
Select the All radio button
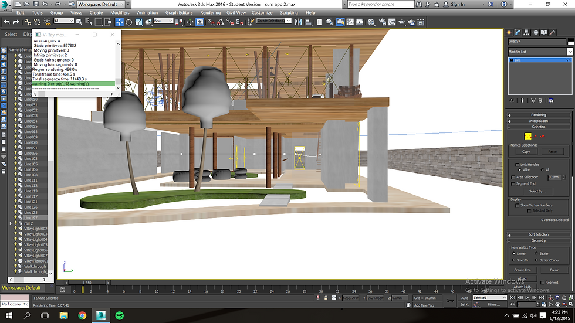[542, 170]
